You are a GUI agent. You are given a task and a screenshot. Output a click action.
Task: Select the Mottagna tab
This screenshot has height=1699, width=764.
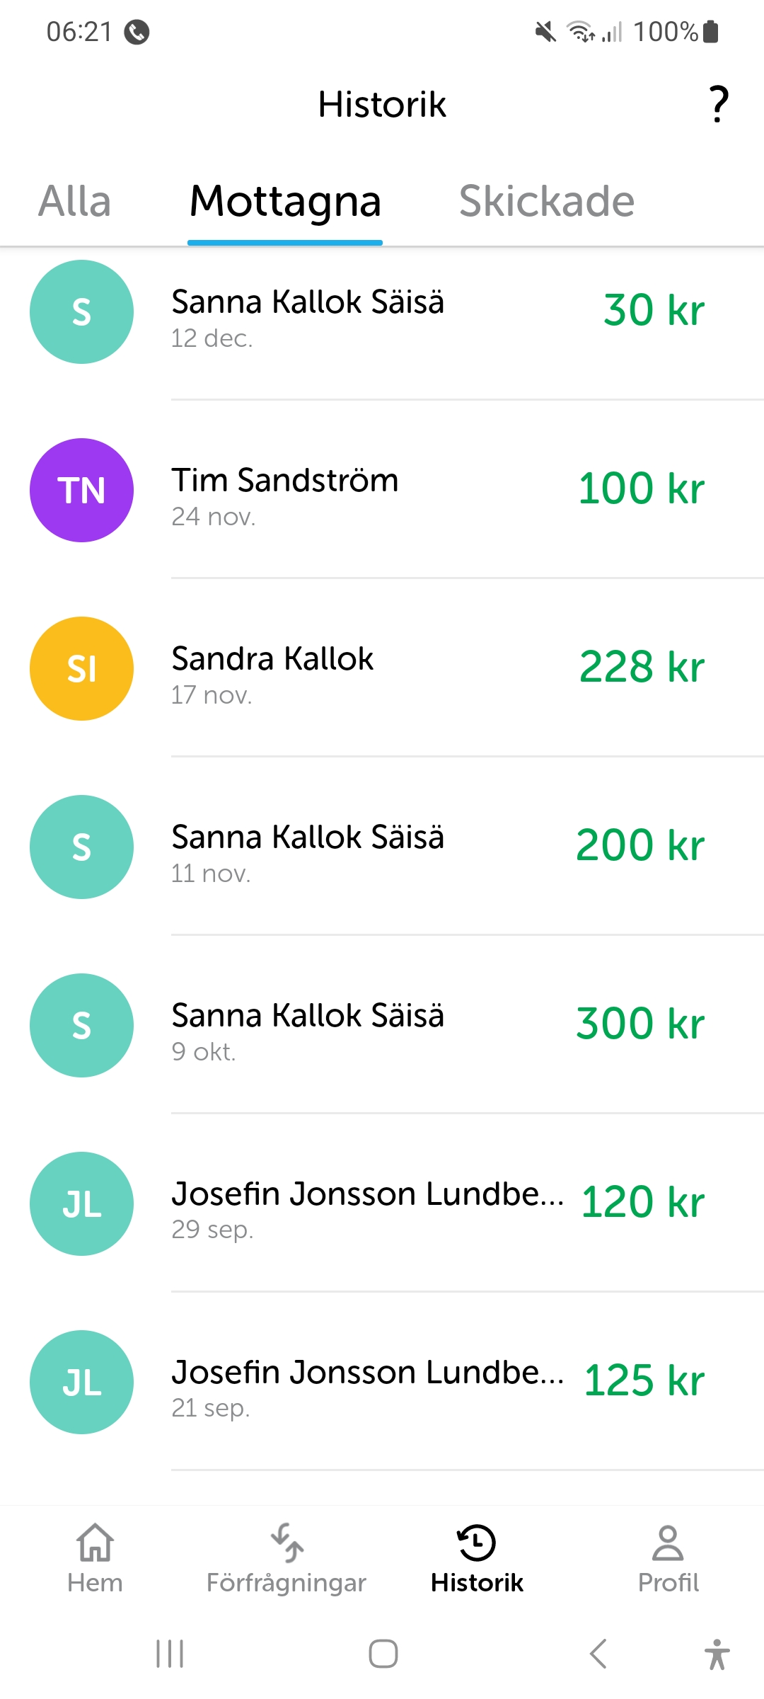pos(285,201)
